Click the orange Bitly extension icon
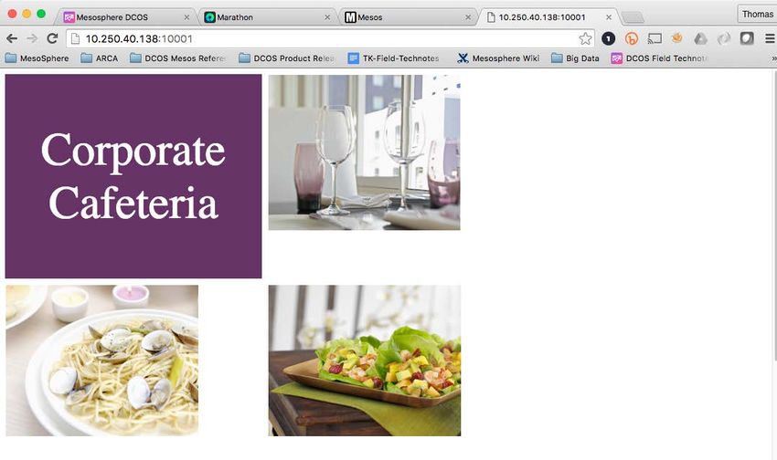777x460 pixels. tap(632, 38)
